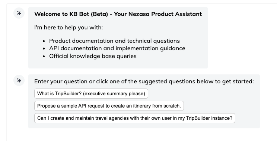
Task: Click "Product documentation and technical questions" list item
Action: 114,41
